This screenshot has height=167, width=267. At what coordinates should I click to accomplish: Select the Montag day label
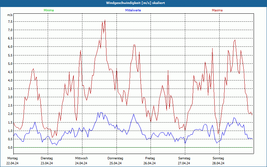(12, 158)
